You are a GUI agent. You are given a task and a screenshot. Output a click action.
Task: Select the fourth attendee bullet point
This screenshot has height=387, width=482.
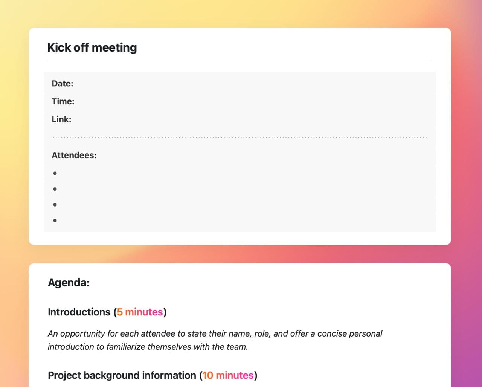55,220
